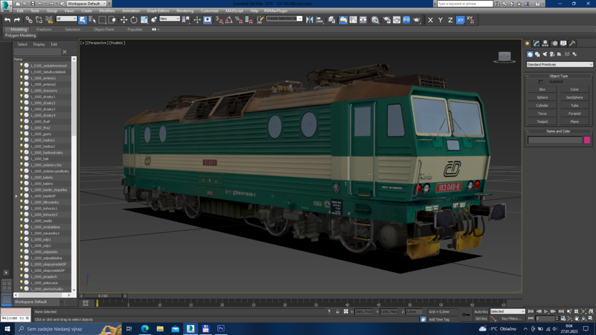Click the Mirror tool icon
The image size is (596, 335).
[x=309, y=20]
